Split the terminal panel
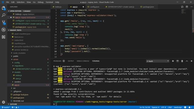Screen dimensions: 194x109 click(178, 61)
